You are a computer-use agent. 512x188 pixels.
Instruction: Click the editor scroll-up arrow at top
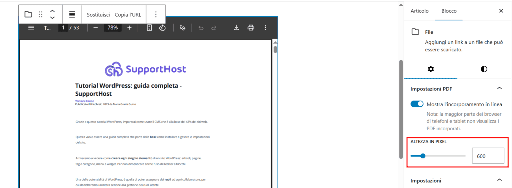coord(401,5)
